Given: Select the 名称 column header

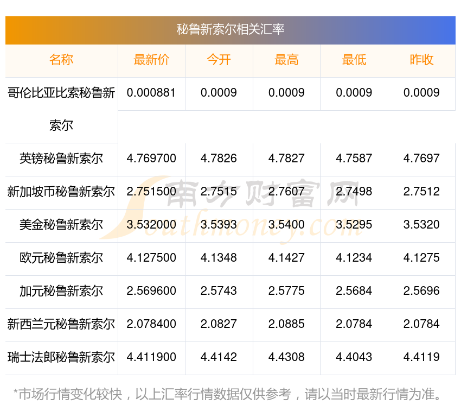Looking at the screenshot, I should (x=61, y=60).
